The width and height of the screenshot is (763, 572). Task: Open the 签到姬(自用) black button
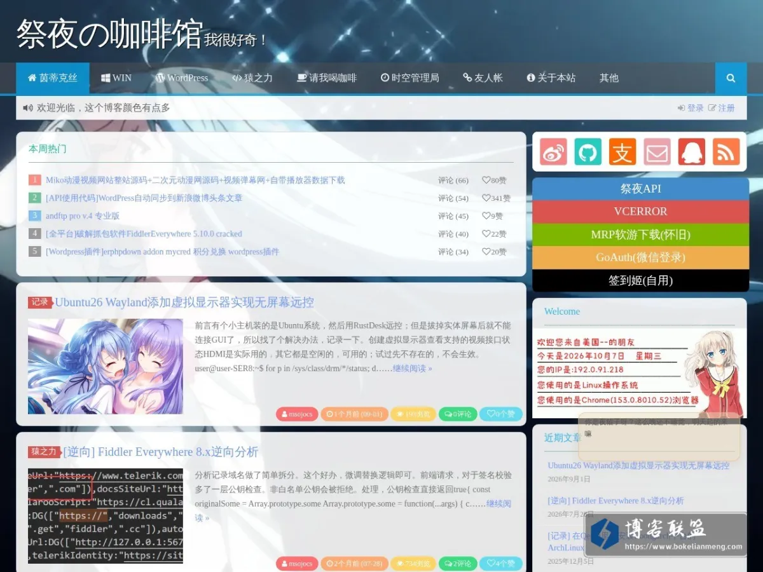click(641, 280)
